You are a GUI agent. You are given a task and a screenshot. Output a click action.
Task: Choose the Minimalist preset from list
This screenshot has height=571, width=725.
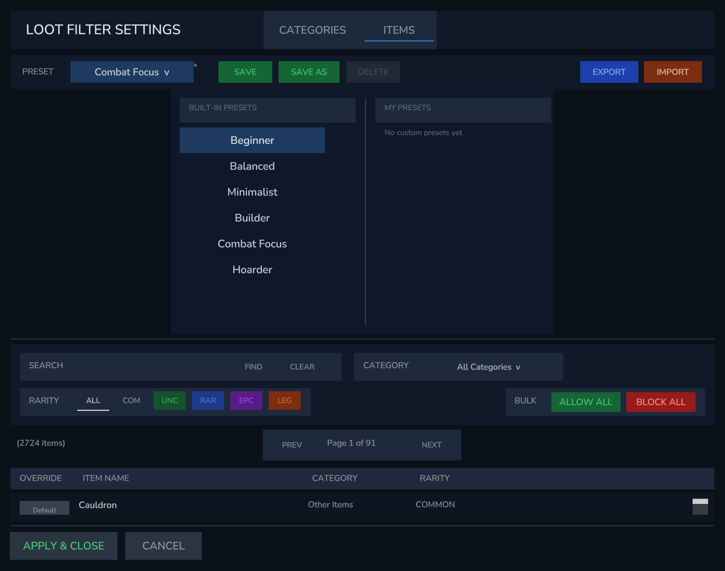click(252, 192)
